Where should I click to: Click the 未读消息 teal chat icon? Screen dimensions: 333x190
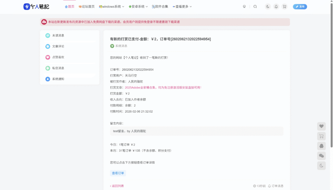(47, 35)
